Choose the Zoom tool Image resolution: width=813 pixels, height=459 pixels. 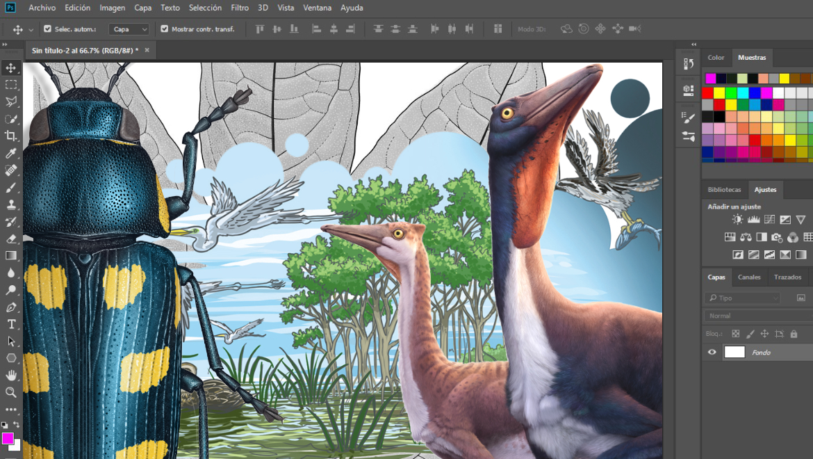point(11,392)
